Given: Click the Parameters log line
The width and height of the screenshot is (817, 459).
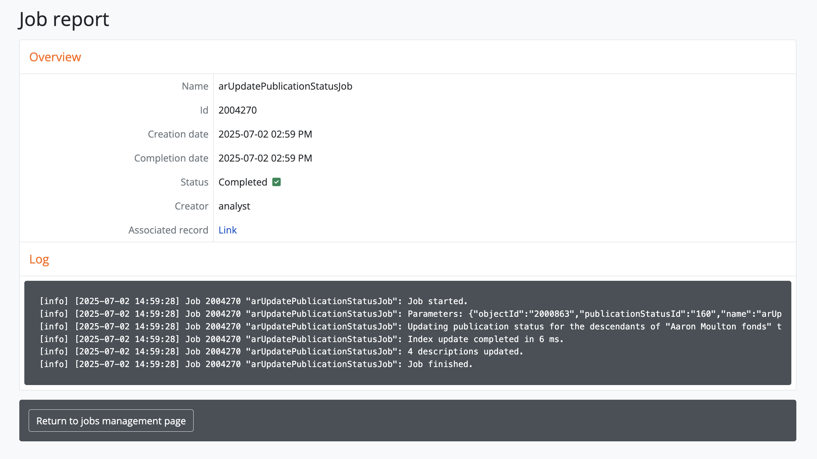Looking at the screenshot, I should coord(410,314).
